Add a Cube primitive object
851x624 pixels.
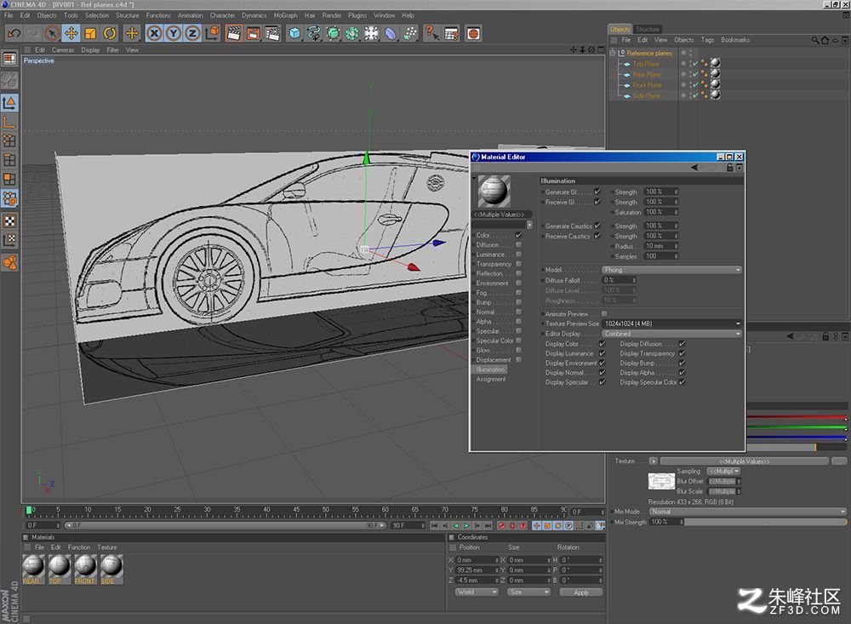coord(294,34)
